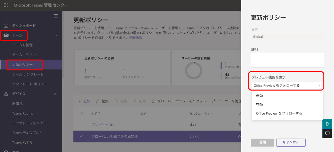Click the user statistics donut chart
The width and height of the screenshot is (334, 152).
pos(193,71)
